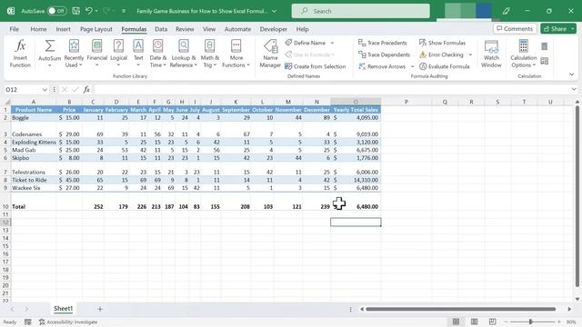Expand the formula bar

pyautogui.click(x=574, y=89)
